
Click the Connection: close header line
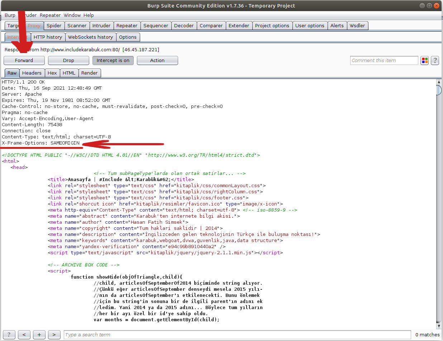coord(26,131)
